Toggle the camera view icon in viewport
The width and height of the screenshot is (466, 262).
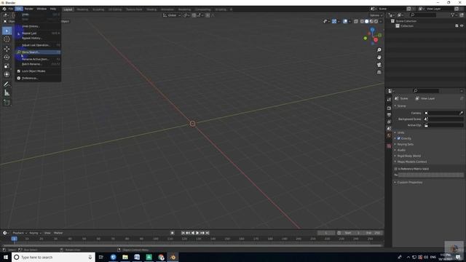point(379,65)
